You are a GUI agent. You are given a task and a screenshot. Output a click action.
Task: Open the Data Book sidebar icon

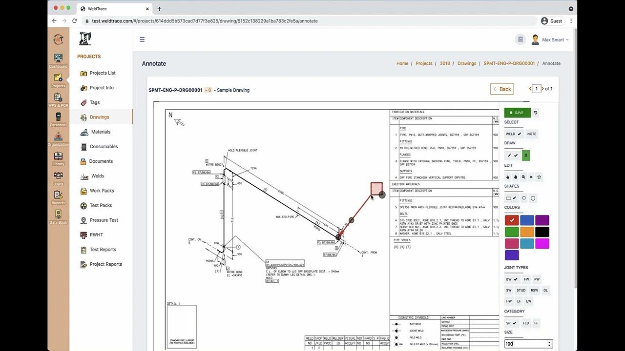pyautogui.click(x=58, y=217)
